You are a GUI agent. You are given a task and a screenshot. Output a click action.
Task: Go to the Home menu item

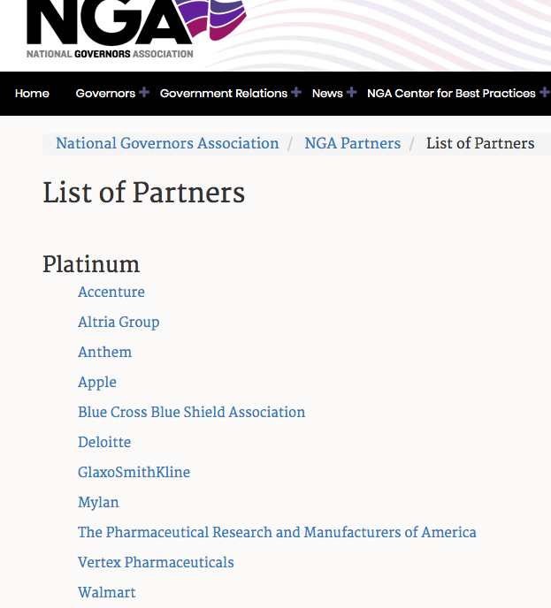32,94
